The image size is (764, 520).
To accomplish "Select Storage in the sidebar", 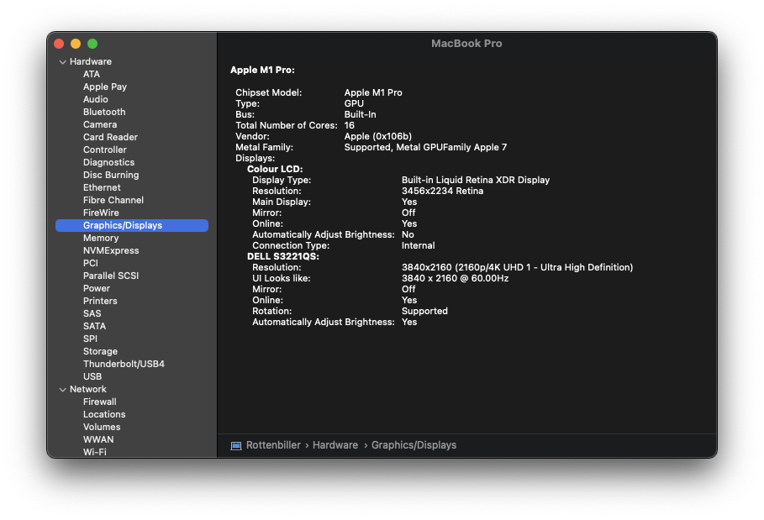I will pyautogui.click(x=99, y=351).
